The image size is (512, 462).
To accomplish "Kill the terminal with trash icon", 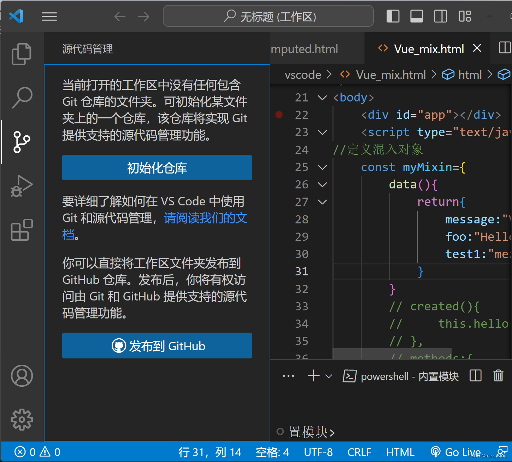I will pyautogui.click(x=498, y=376).
